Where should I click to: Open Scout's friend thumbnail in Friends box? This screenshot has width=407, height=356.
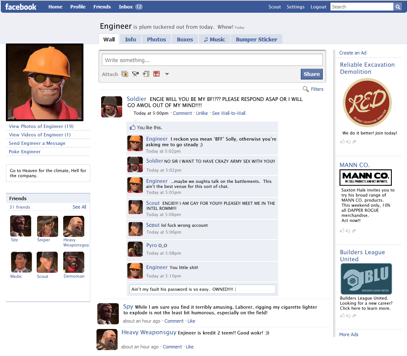pyautogui.click(x=47, y=262)
